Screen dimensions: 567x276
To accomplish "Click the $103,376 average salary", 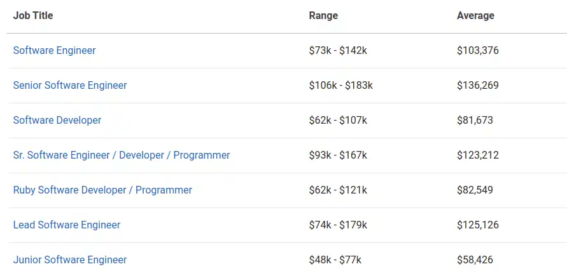I will (478, 51).
